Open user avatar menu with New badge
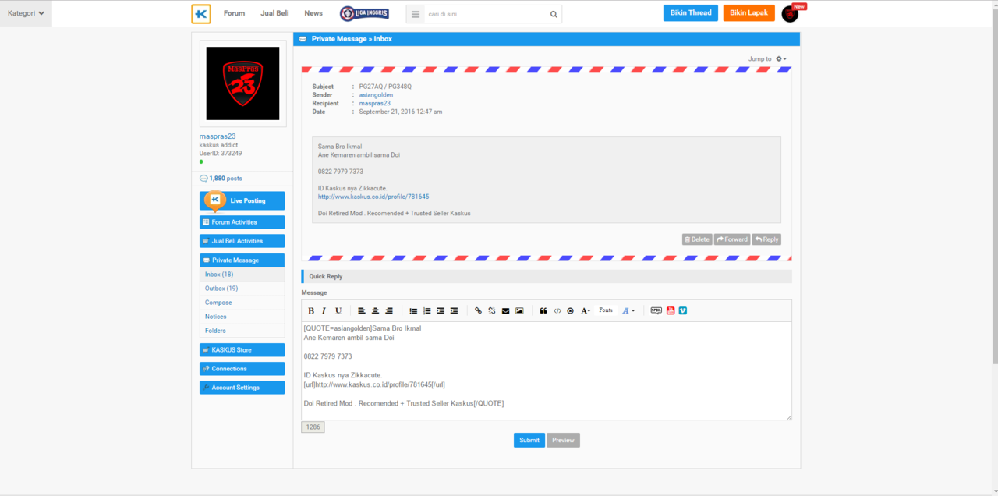Image resolution: width=998 pixels, height=496 pixels. click(791, 13)
